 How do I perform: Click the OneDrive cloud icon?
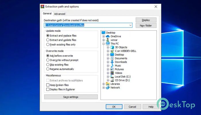pyautogui.click(x=108, y=36)
